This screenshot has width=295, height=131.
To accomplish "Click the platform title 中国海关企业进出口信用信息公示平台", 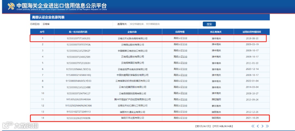I will coord(61,5).
